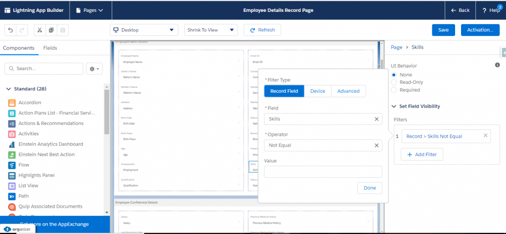Select the Employee Name field on canvas
The height and width of the screenshot is (234, 506).
pos(181,59)
